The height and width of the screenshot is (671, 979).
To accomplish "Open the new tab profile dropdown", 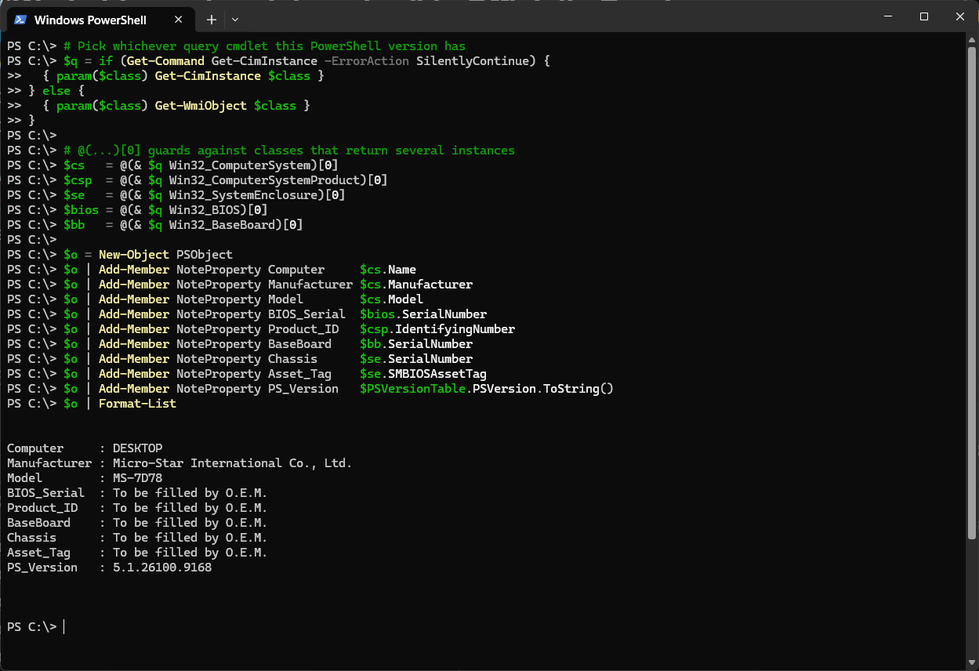I will pos(235,19).
